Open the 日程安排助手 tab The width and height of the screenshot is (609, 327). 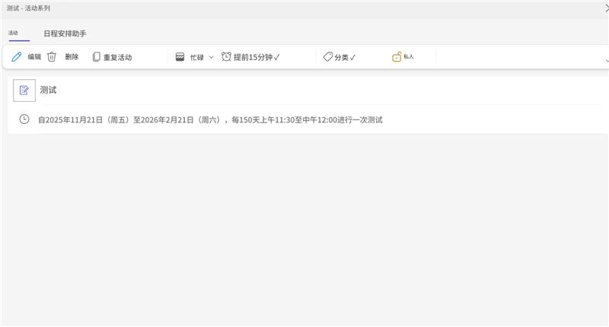click(x=65, y=33)
